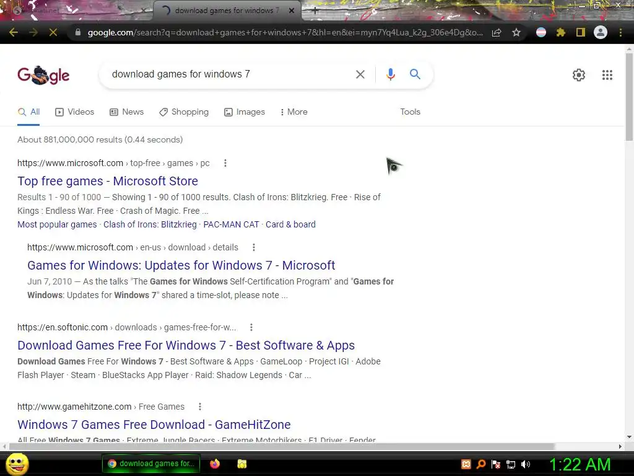Switch to the Images tab
The width and height of the screenshot is (634, 476).
point(245,112)
